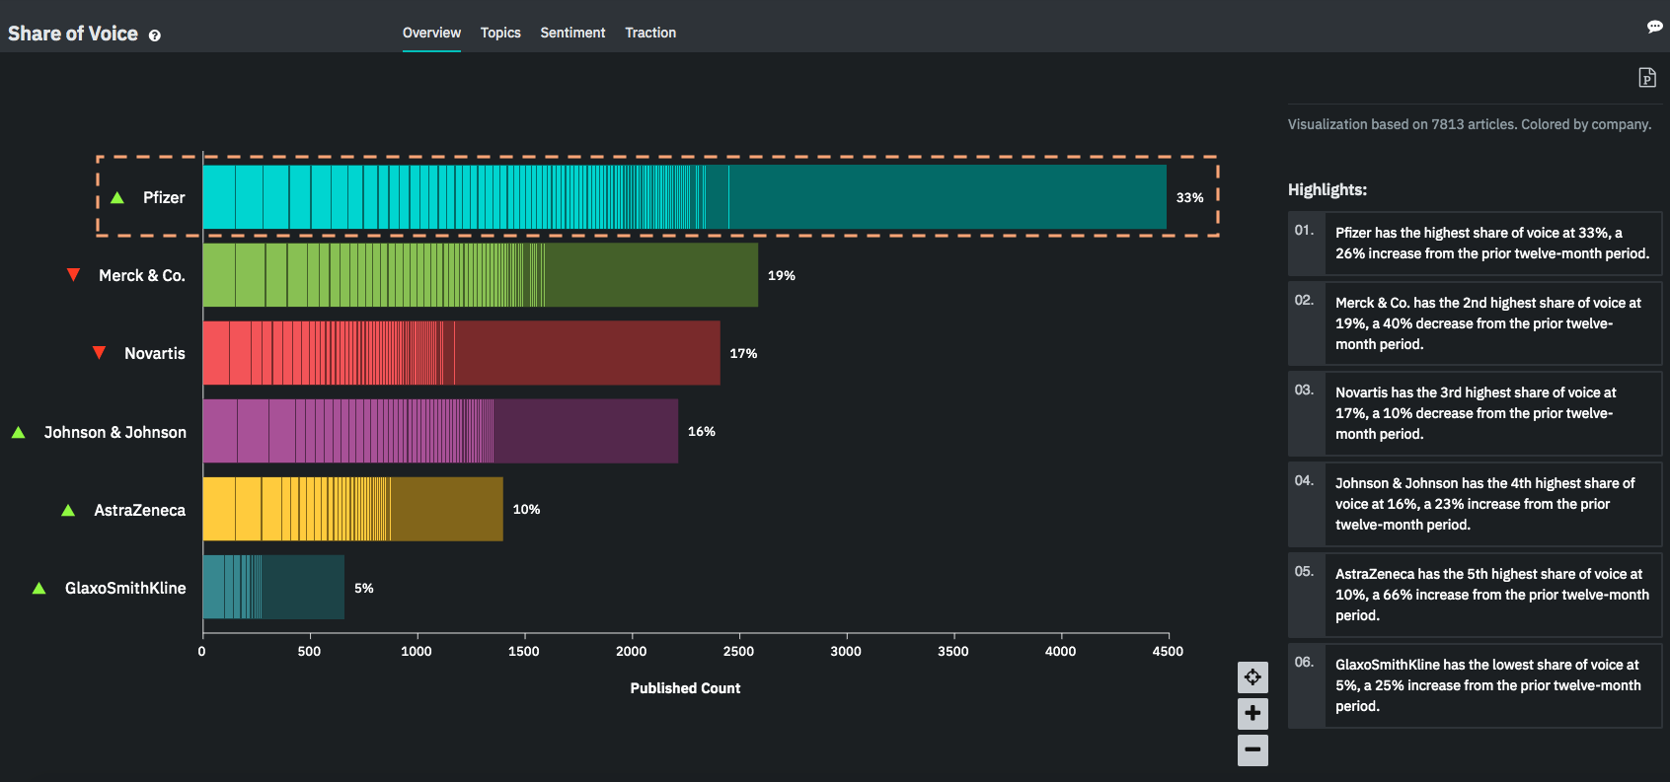Select the AstraZeneca dark yellow bar segment

[x=447, y=509]
